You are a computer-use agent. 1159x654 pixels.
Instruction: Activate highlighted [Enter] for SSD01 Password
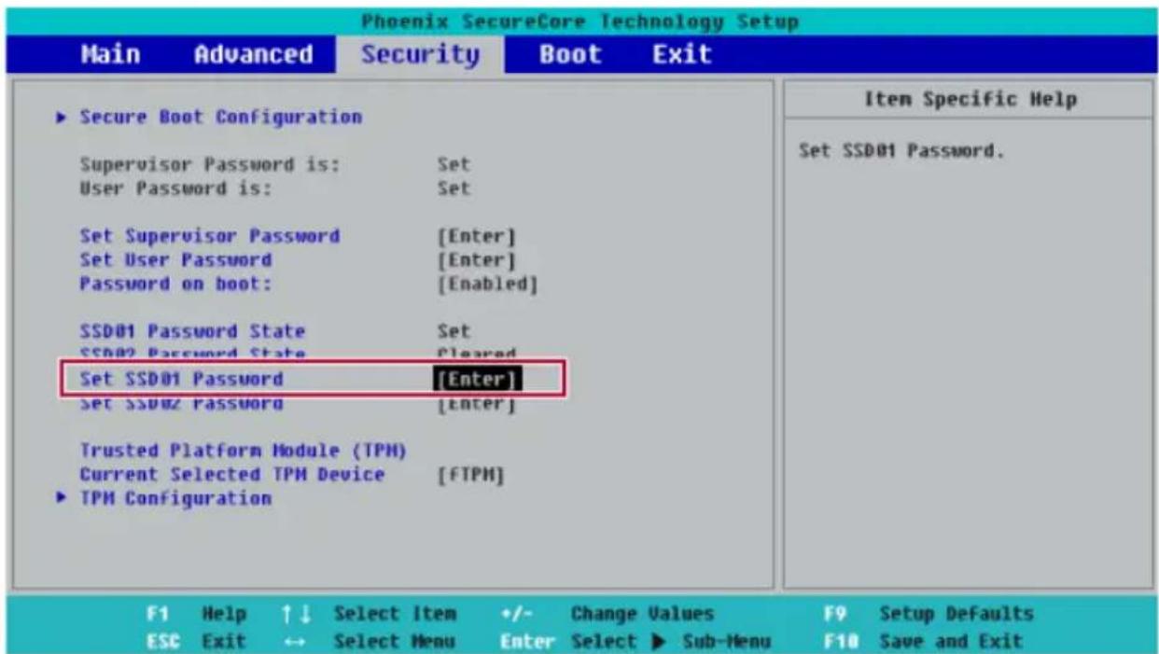click(477, 380)
